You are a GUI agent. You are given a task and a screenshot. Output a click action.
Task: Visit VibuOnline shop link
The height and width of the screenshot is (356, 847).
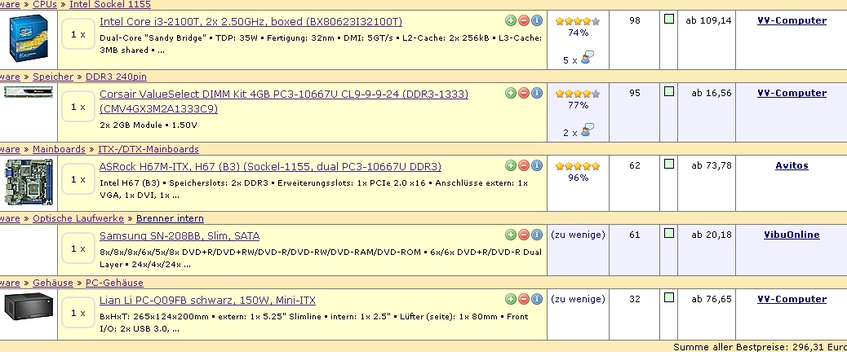[x=792, y=235]
